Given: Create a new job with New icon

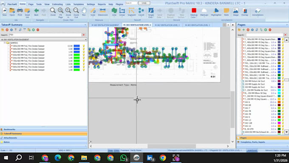Looking at the screenshot, I should [4, 11].
